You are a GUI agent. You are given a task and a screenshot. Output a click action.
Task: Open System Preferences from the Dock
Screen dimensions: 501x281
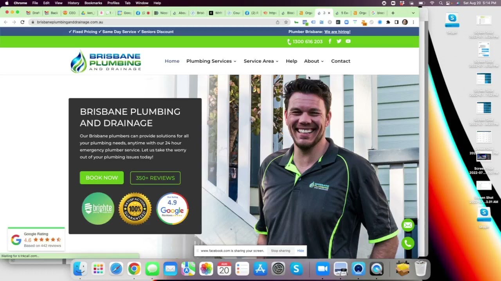point(278,269)
